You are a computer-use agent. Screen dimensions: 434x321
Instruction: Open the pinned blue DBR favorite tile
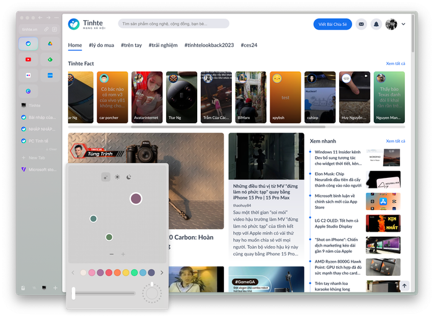[50, 75]
